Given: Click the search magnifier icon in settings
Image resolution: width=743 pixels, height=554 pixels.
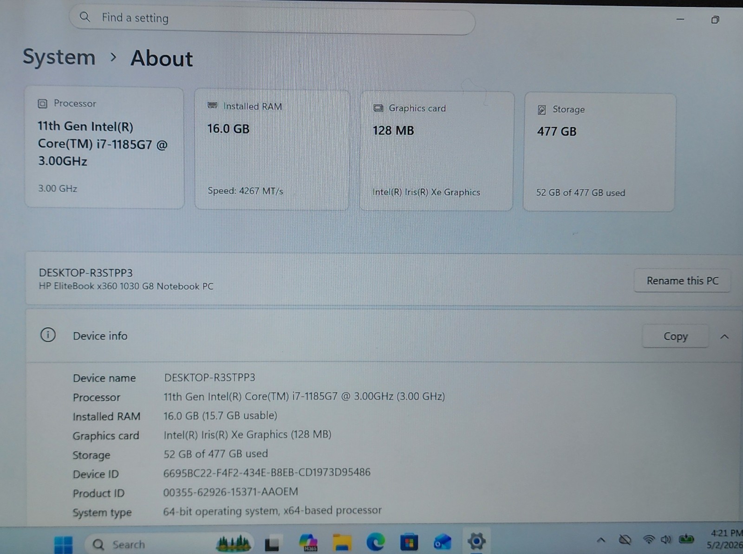Looking at the screenshot, I should [85, 17].
